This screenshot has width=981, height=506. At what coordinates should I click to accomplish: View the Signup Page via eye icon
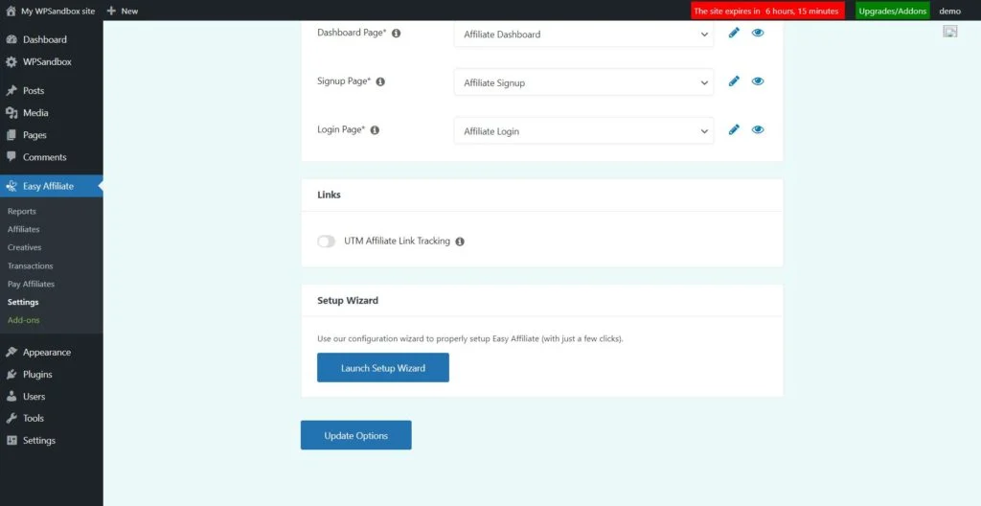click(758, 81)
